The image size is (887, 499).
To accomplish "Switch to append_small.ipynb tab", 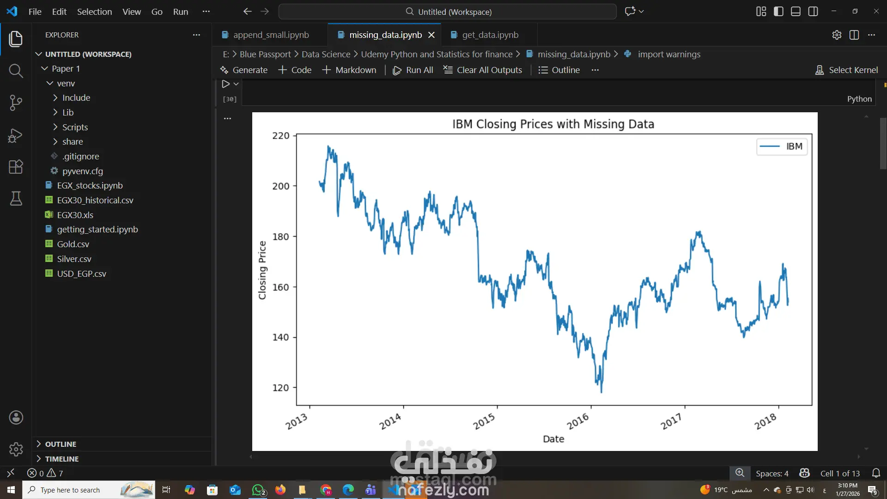I will (x=270, y=35).
